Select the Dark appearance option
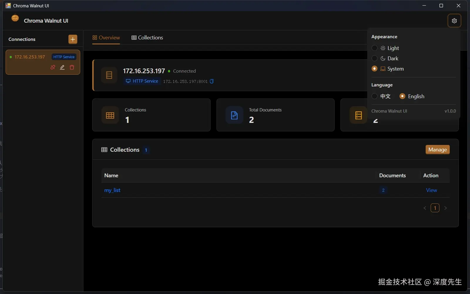This screenshot has height=294, width=470. (x=375, y=59)
